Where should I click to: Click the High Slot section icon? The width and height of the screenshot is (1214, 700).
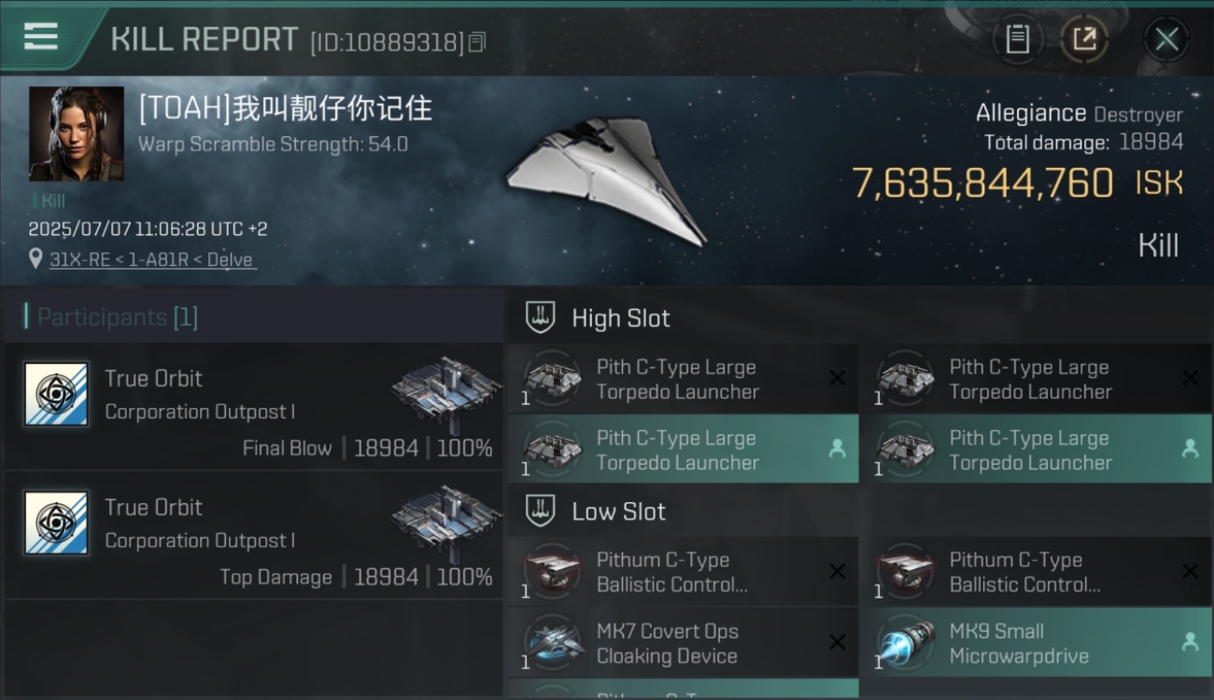pyautogui.click(x=540, y=317)
